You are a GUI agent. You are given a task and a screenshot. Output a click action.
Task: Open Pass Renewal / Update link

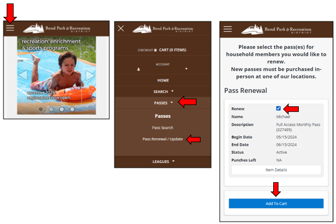pyautogui.click(x=162, y=139)
